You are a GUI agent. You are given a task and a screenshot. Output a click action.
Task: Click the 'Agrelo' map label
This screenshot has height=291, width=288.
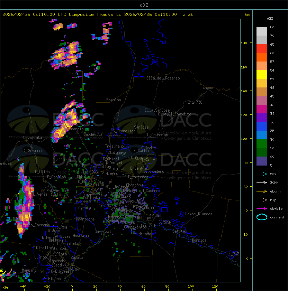click(x=84, y=208)
